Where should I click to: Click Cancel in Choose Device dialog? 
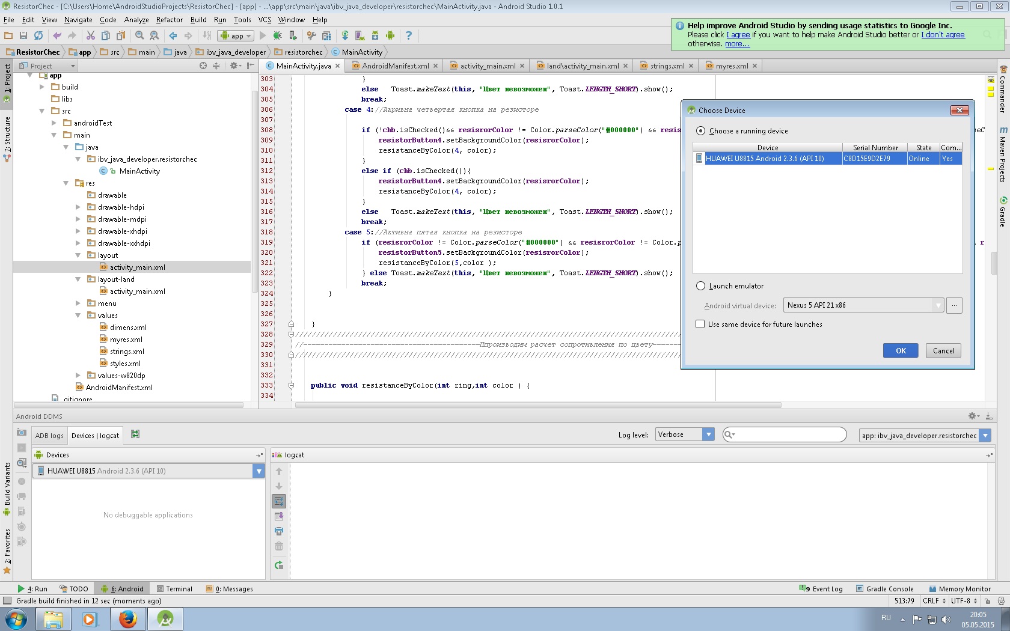coord(943,351)
